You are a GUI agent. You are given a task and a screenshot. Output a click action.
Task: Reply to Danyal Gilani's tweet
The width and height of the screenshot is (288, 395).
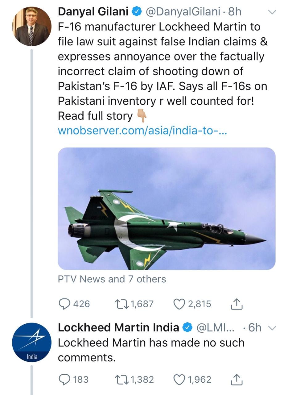(x=64, y=304)
